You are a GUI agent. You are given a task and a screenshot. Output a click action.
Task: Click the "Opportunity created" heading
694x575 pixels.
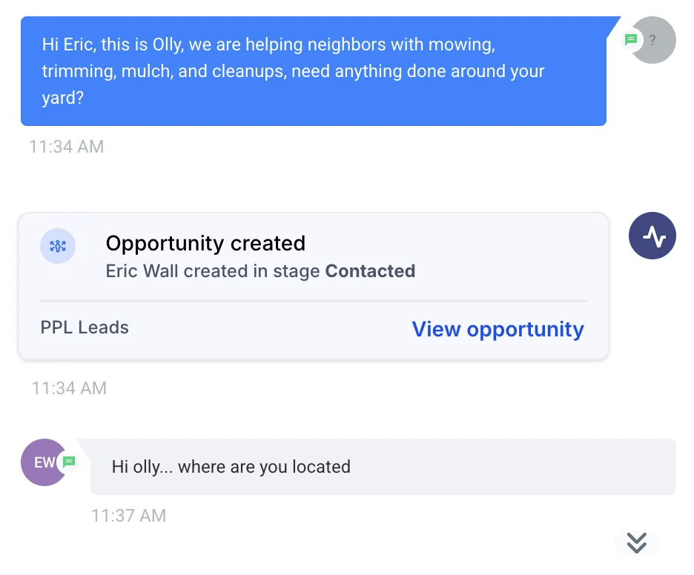tap(205, 243)
